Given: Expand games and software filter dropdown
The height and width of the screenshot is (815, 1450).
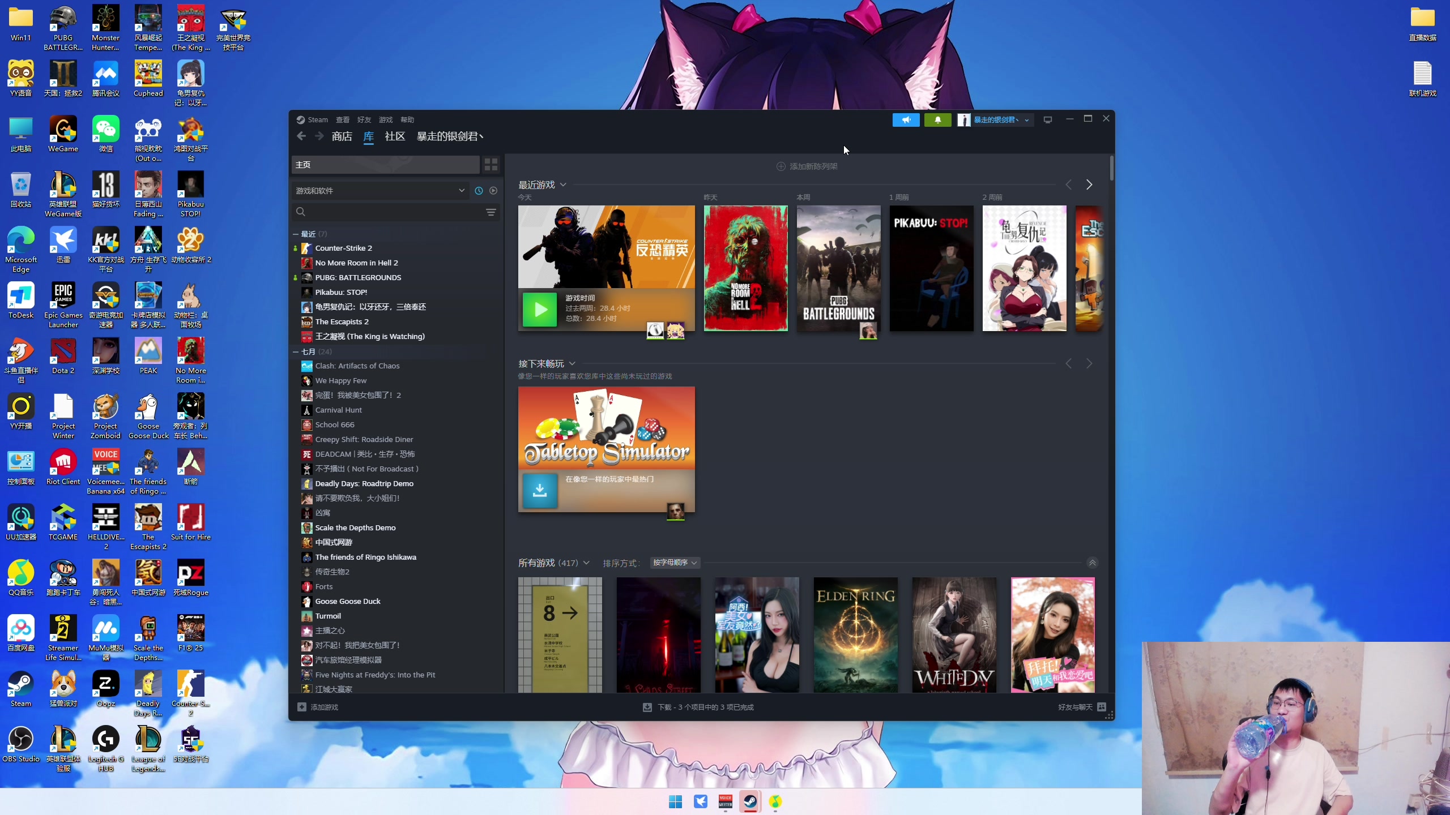Looking at the screenshot, I should (x=380, y=191).
